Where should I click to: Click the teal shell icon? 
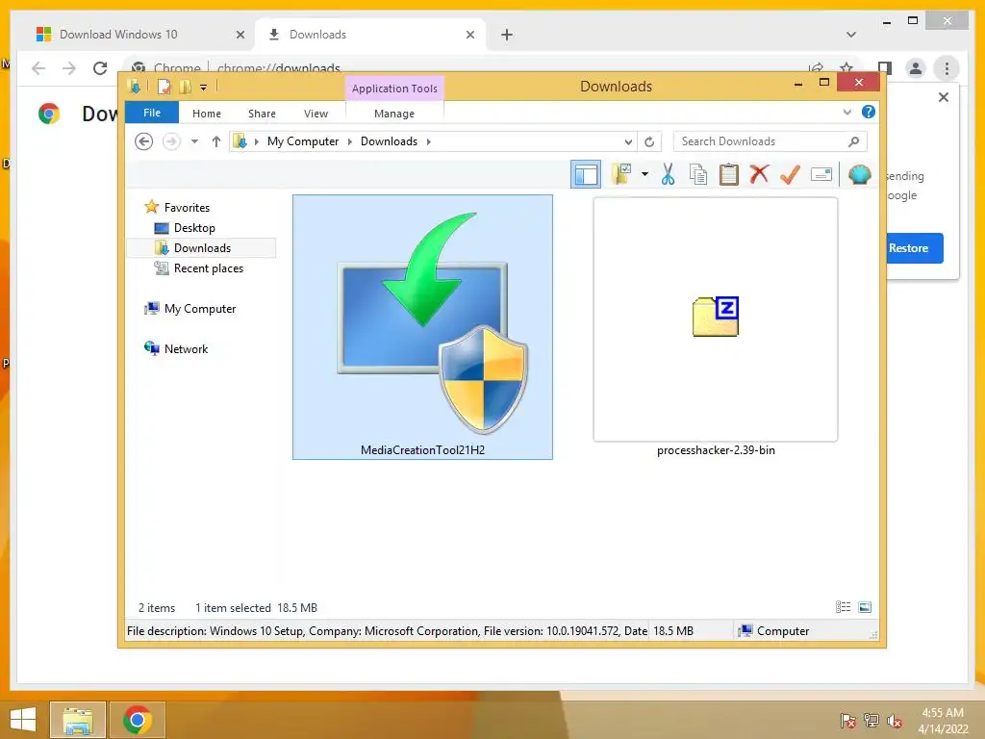coord(859,174)
